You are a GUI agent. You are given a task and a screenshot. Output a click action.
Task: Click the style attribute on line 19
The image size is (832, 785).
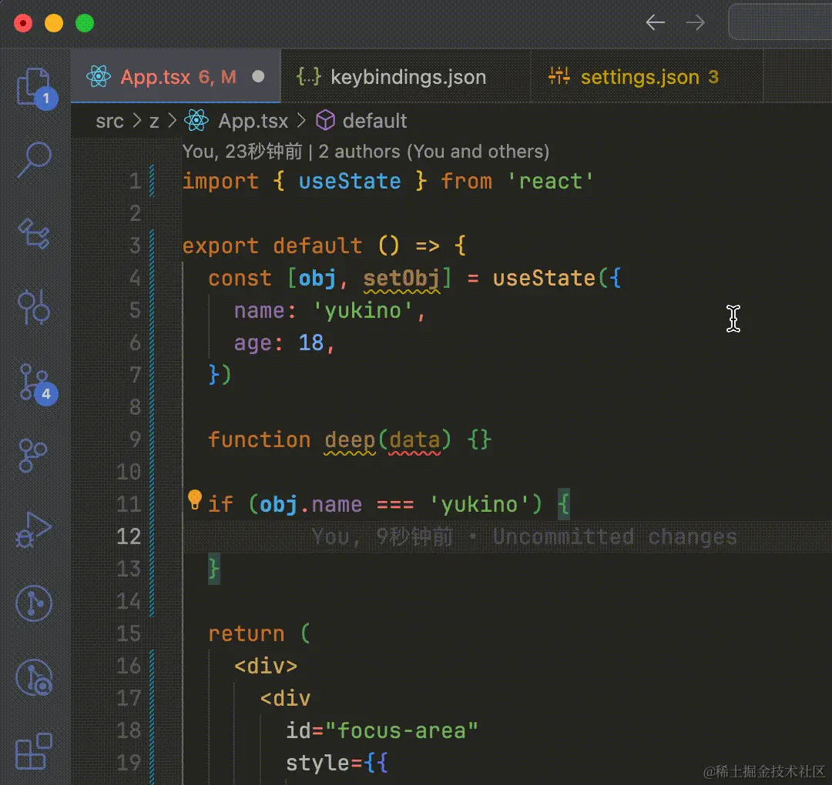point(317,763)
